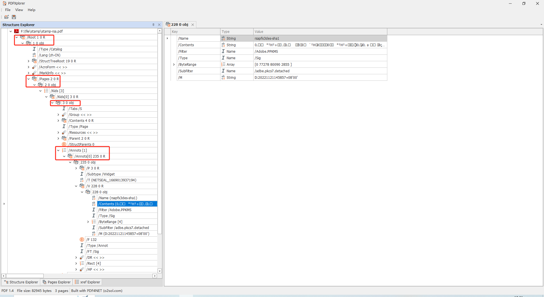Click the array icon of /Kids [3]
Viewport: 544px width, 297px height.
(46, 91)
